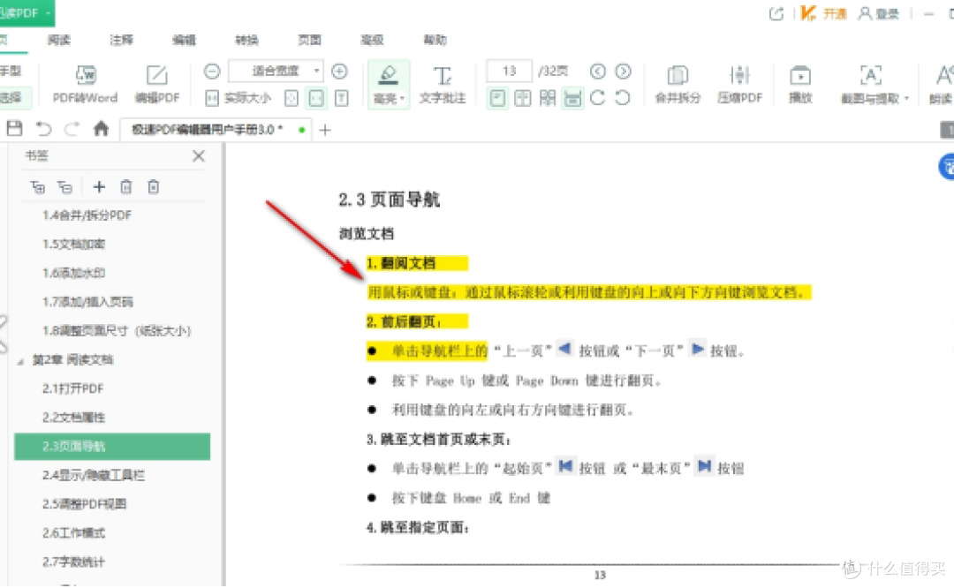Switch to the 转换 ribbon tab
This screenshot has height=588, width=954.
pos(247,40)
